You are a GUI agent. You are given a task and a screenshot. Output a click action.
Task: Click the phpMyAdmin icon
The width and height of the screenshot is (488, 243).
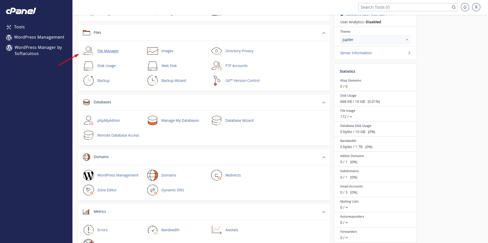88,120
